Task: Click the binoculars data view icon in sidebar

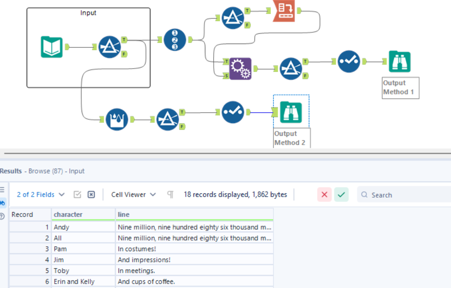Action: (2, 203)
